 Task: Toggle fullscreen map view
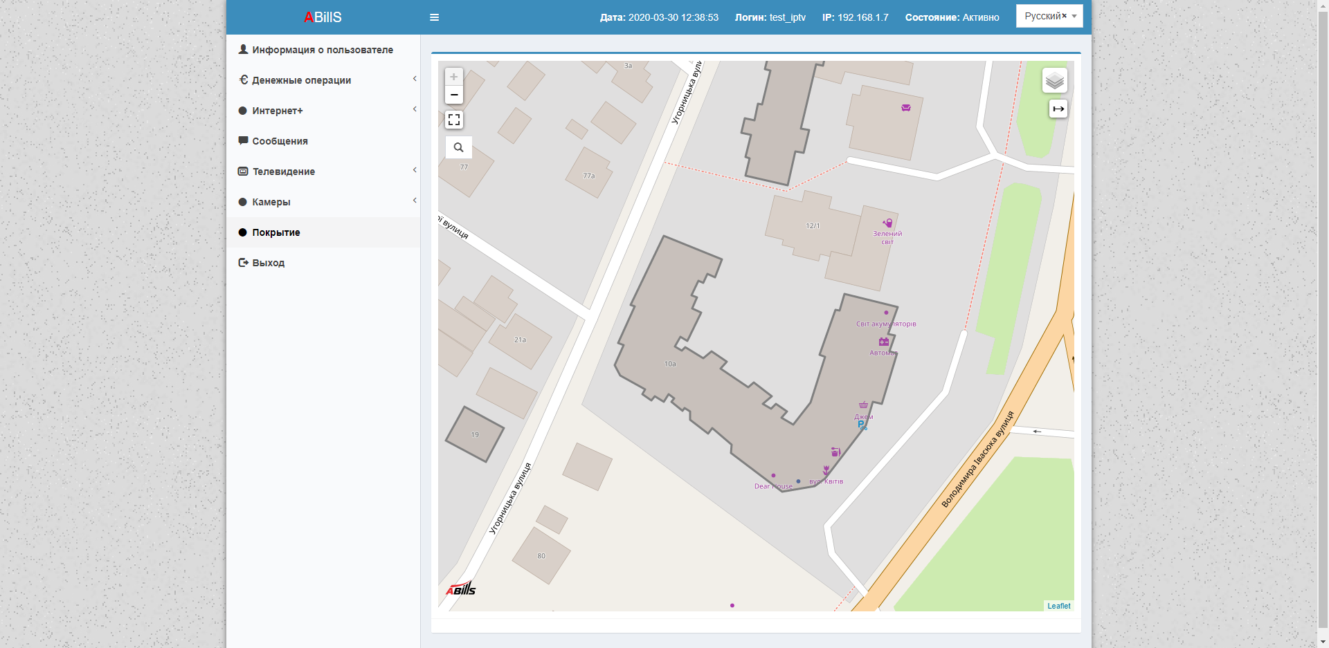point(454,120)
